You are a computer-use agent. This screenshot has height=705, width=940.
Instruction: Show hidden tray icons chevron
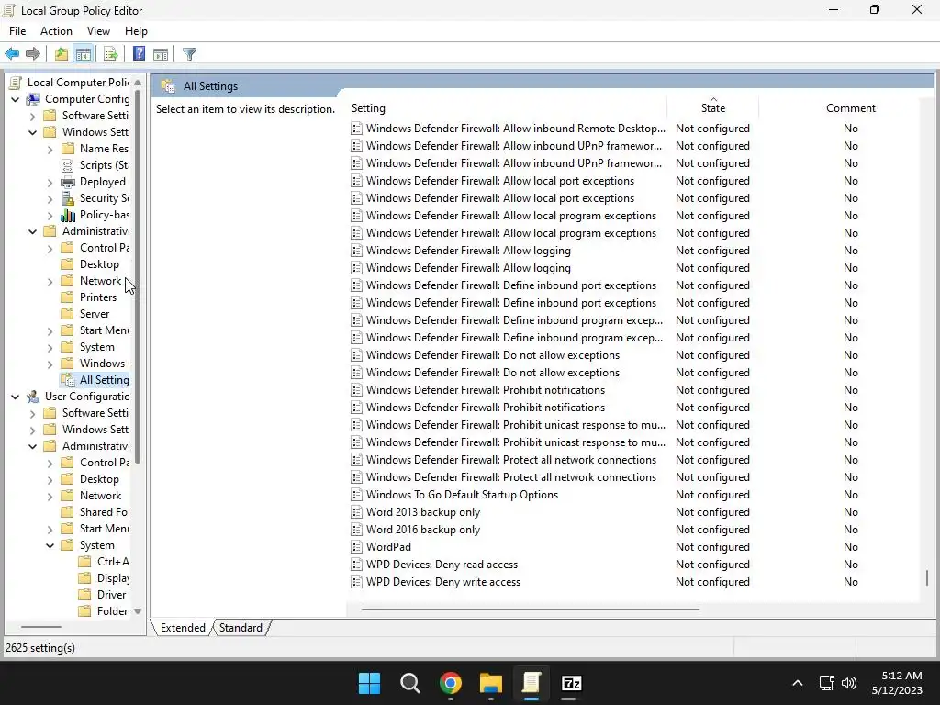coord(798,683)
